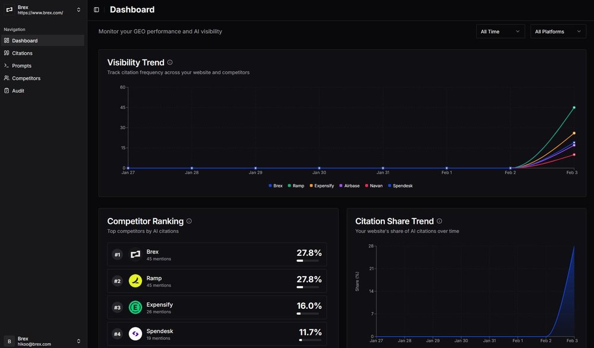This screenshot has height=348, width=594.
Task: Navigate to the Citations page
Action: [21, 53]
